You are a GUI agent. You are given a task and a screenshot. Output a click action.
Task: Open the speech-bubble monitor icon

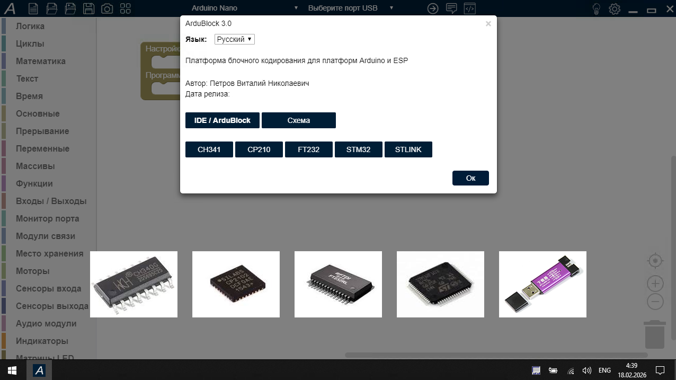coord(451,8)
